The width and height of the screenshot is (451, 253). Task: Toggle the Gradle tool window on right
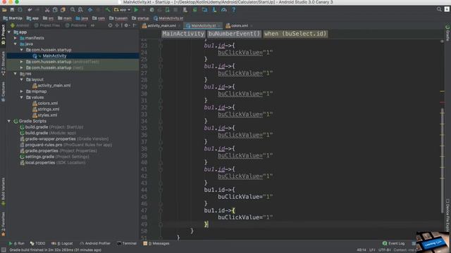[447, 33]
